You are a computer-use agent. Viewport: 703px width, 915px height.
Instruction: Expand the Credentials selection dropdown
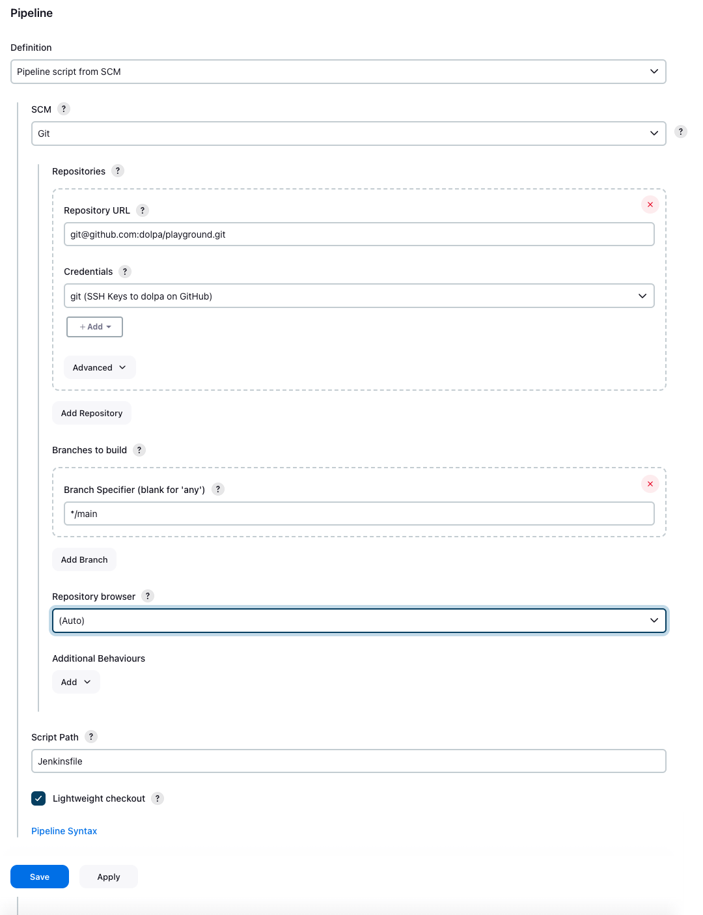359,296
